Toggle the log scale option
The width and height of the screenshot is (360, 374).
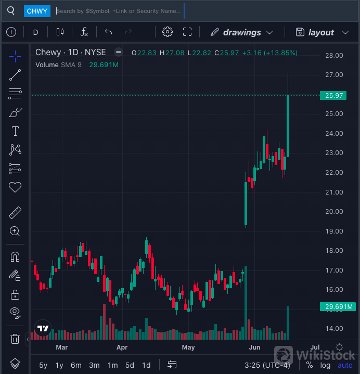click(x=325, y=365)
